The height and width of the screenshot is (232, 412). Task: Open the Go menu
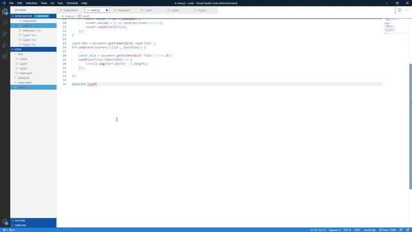coord(53,3)
